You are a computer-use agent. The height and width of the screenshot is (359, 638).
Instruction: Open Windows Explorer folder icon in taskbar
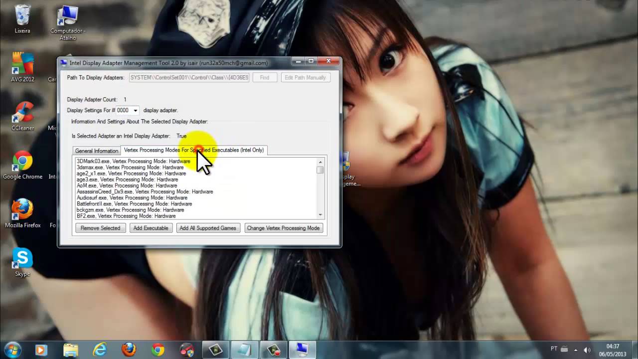[71, 350]
